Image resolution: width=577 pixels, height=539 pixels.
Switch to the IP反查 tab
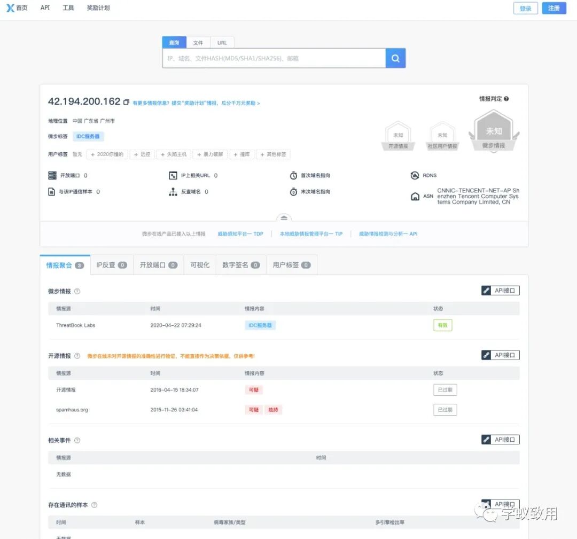(112, 265)
